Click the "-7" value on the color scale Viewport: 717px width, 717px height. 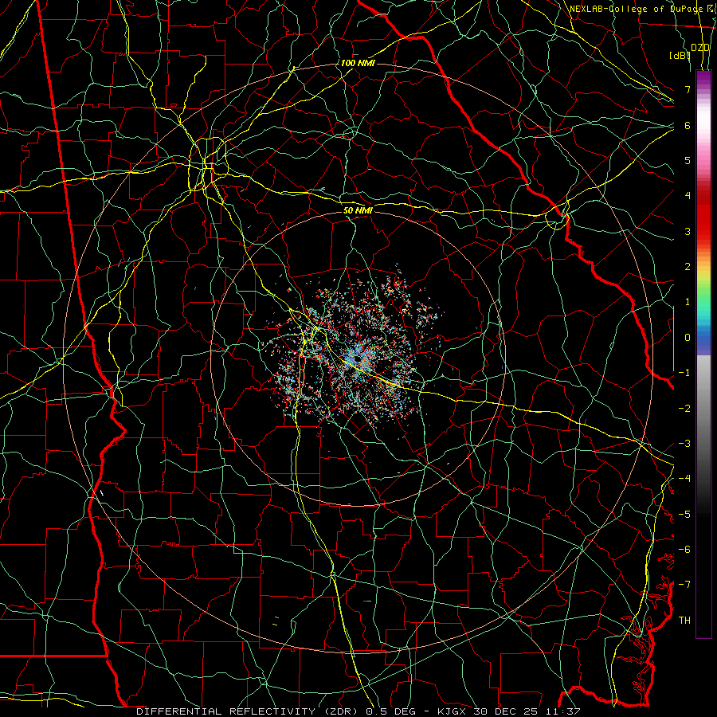point(684,585)
